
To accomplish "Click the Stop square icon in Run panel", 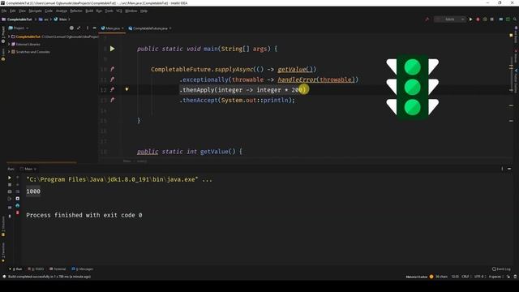I will click(x=9, y=185).
